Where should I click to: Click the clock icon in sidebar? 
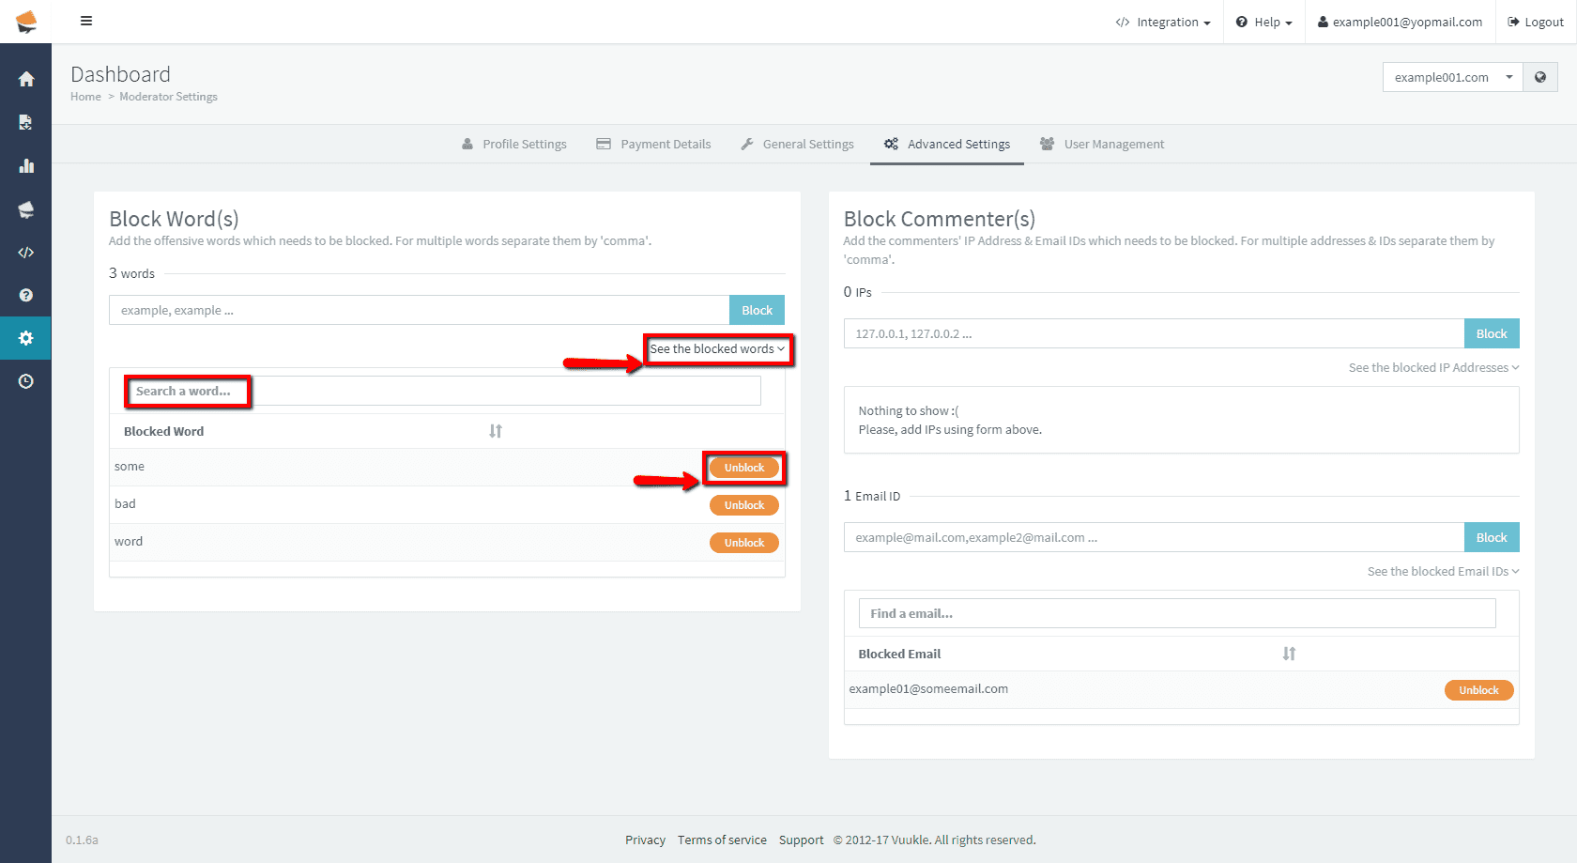[26, 381]
